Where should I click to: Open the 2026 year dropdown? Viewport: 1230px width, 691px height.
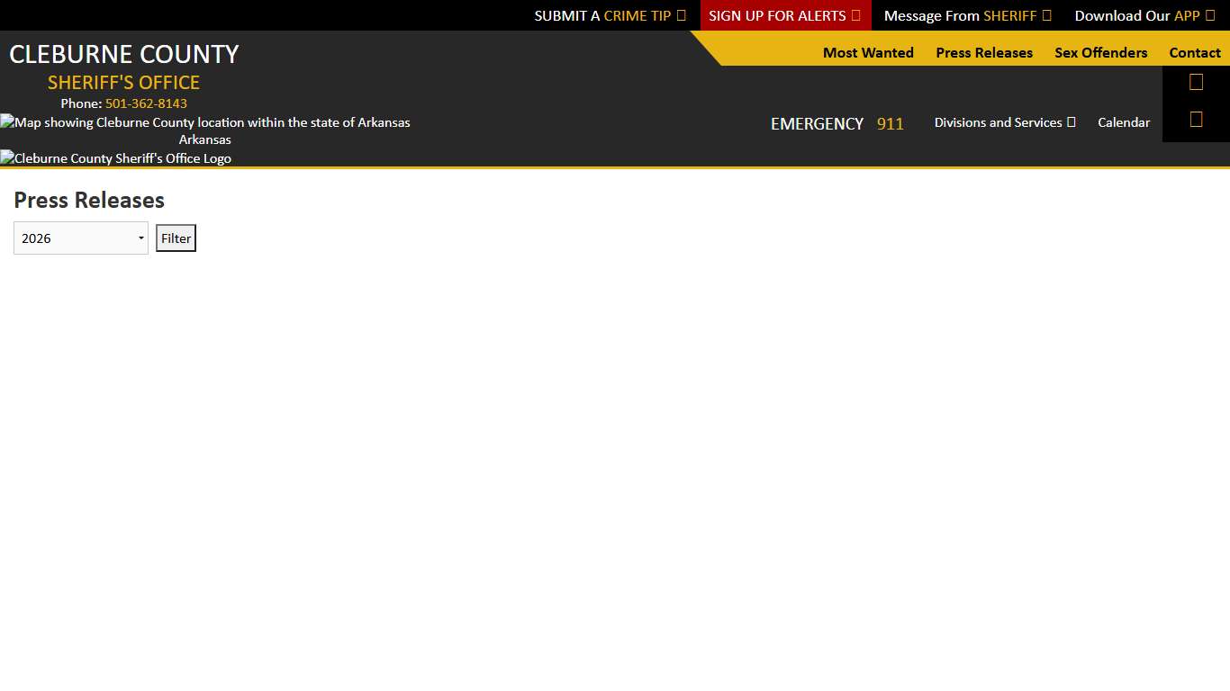tap(81, 238)
